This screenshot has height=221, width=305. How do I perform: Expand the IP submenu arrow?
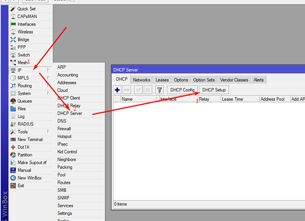pyautogui.click(x=48, y=70)
